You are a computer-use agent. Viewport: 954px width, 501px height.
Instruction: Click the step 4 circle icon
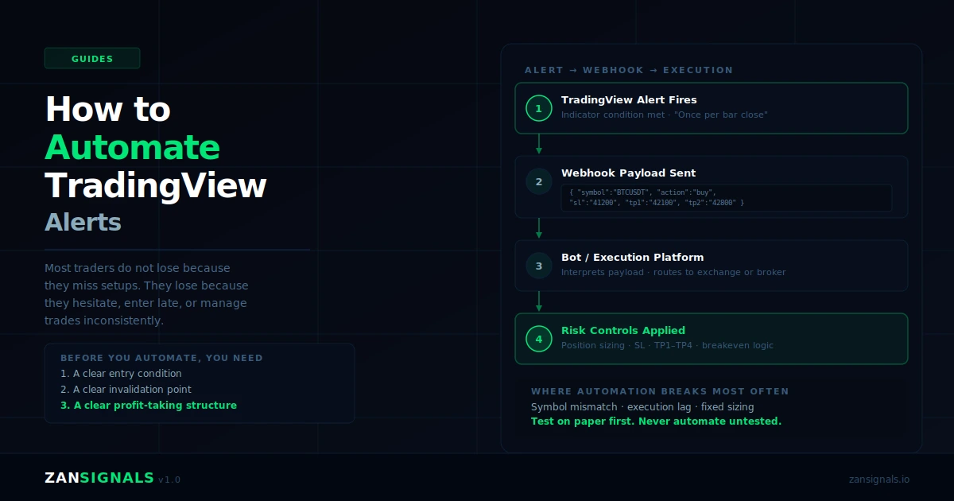539,339
